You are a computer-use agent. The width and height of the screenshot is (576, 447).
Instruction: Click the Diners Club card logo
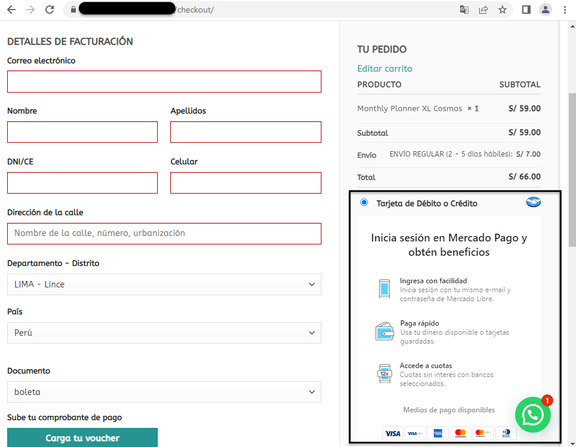click(506, 433)
